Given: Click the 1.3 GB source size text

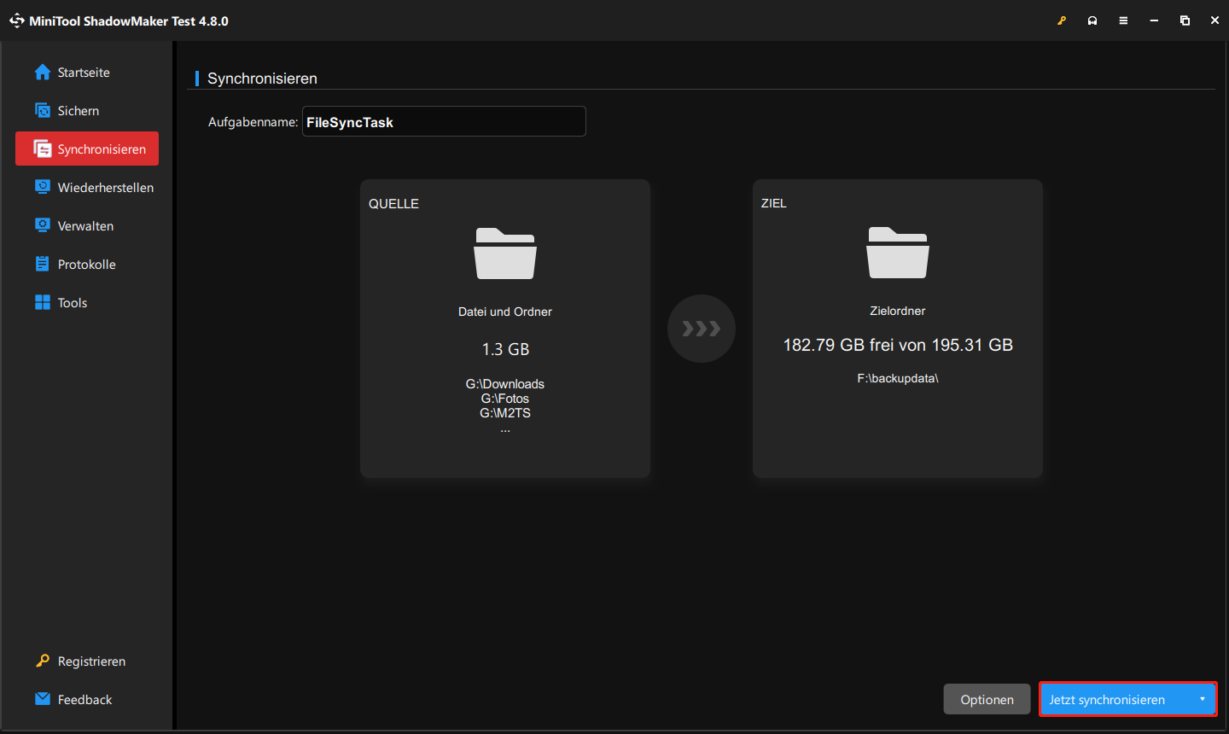Looking at the screenshot, I should pyautogui.click(x=505, y=349).
